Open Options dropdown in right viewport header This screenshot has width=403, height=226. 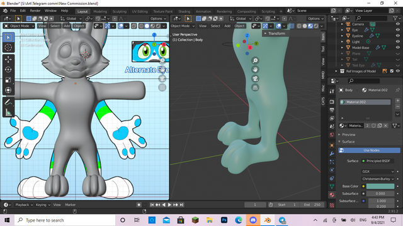pyautogui.click(x=316, y=18)
